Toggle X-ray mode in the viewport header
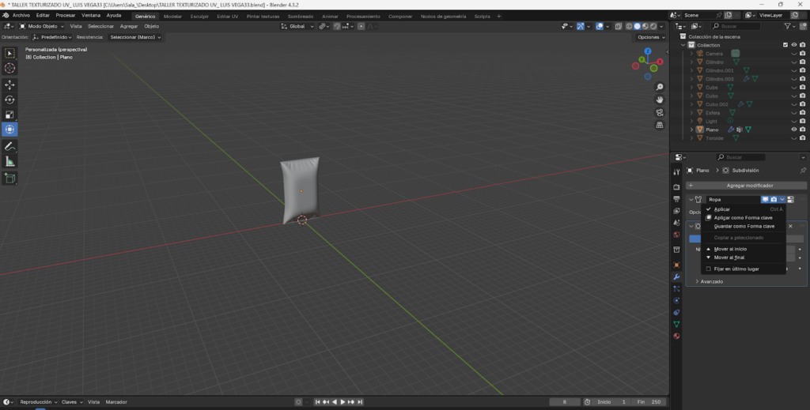The height and width of the screenshot is (410, 810). [x=619, y=26]
